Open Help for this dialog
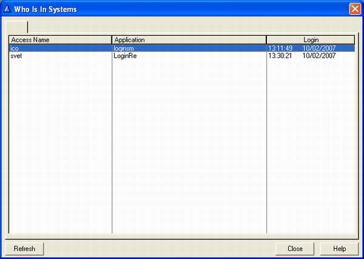 (339, 249)
